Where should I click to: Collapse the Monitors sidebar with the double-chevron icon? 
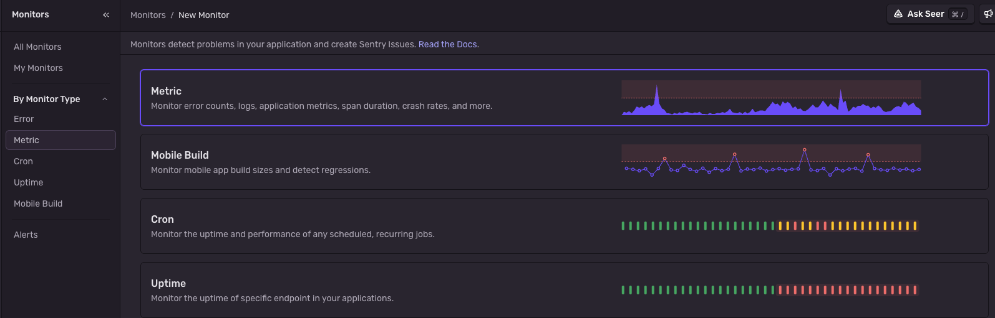point(106,14)
